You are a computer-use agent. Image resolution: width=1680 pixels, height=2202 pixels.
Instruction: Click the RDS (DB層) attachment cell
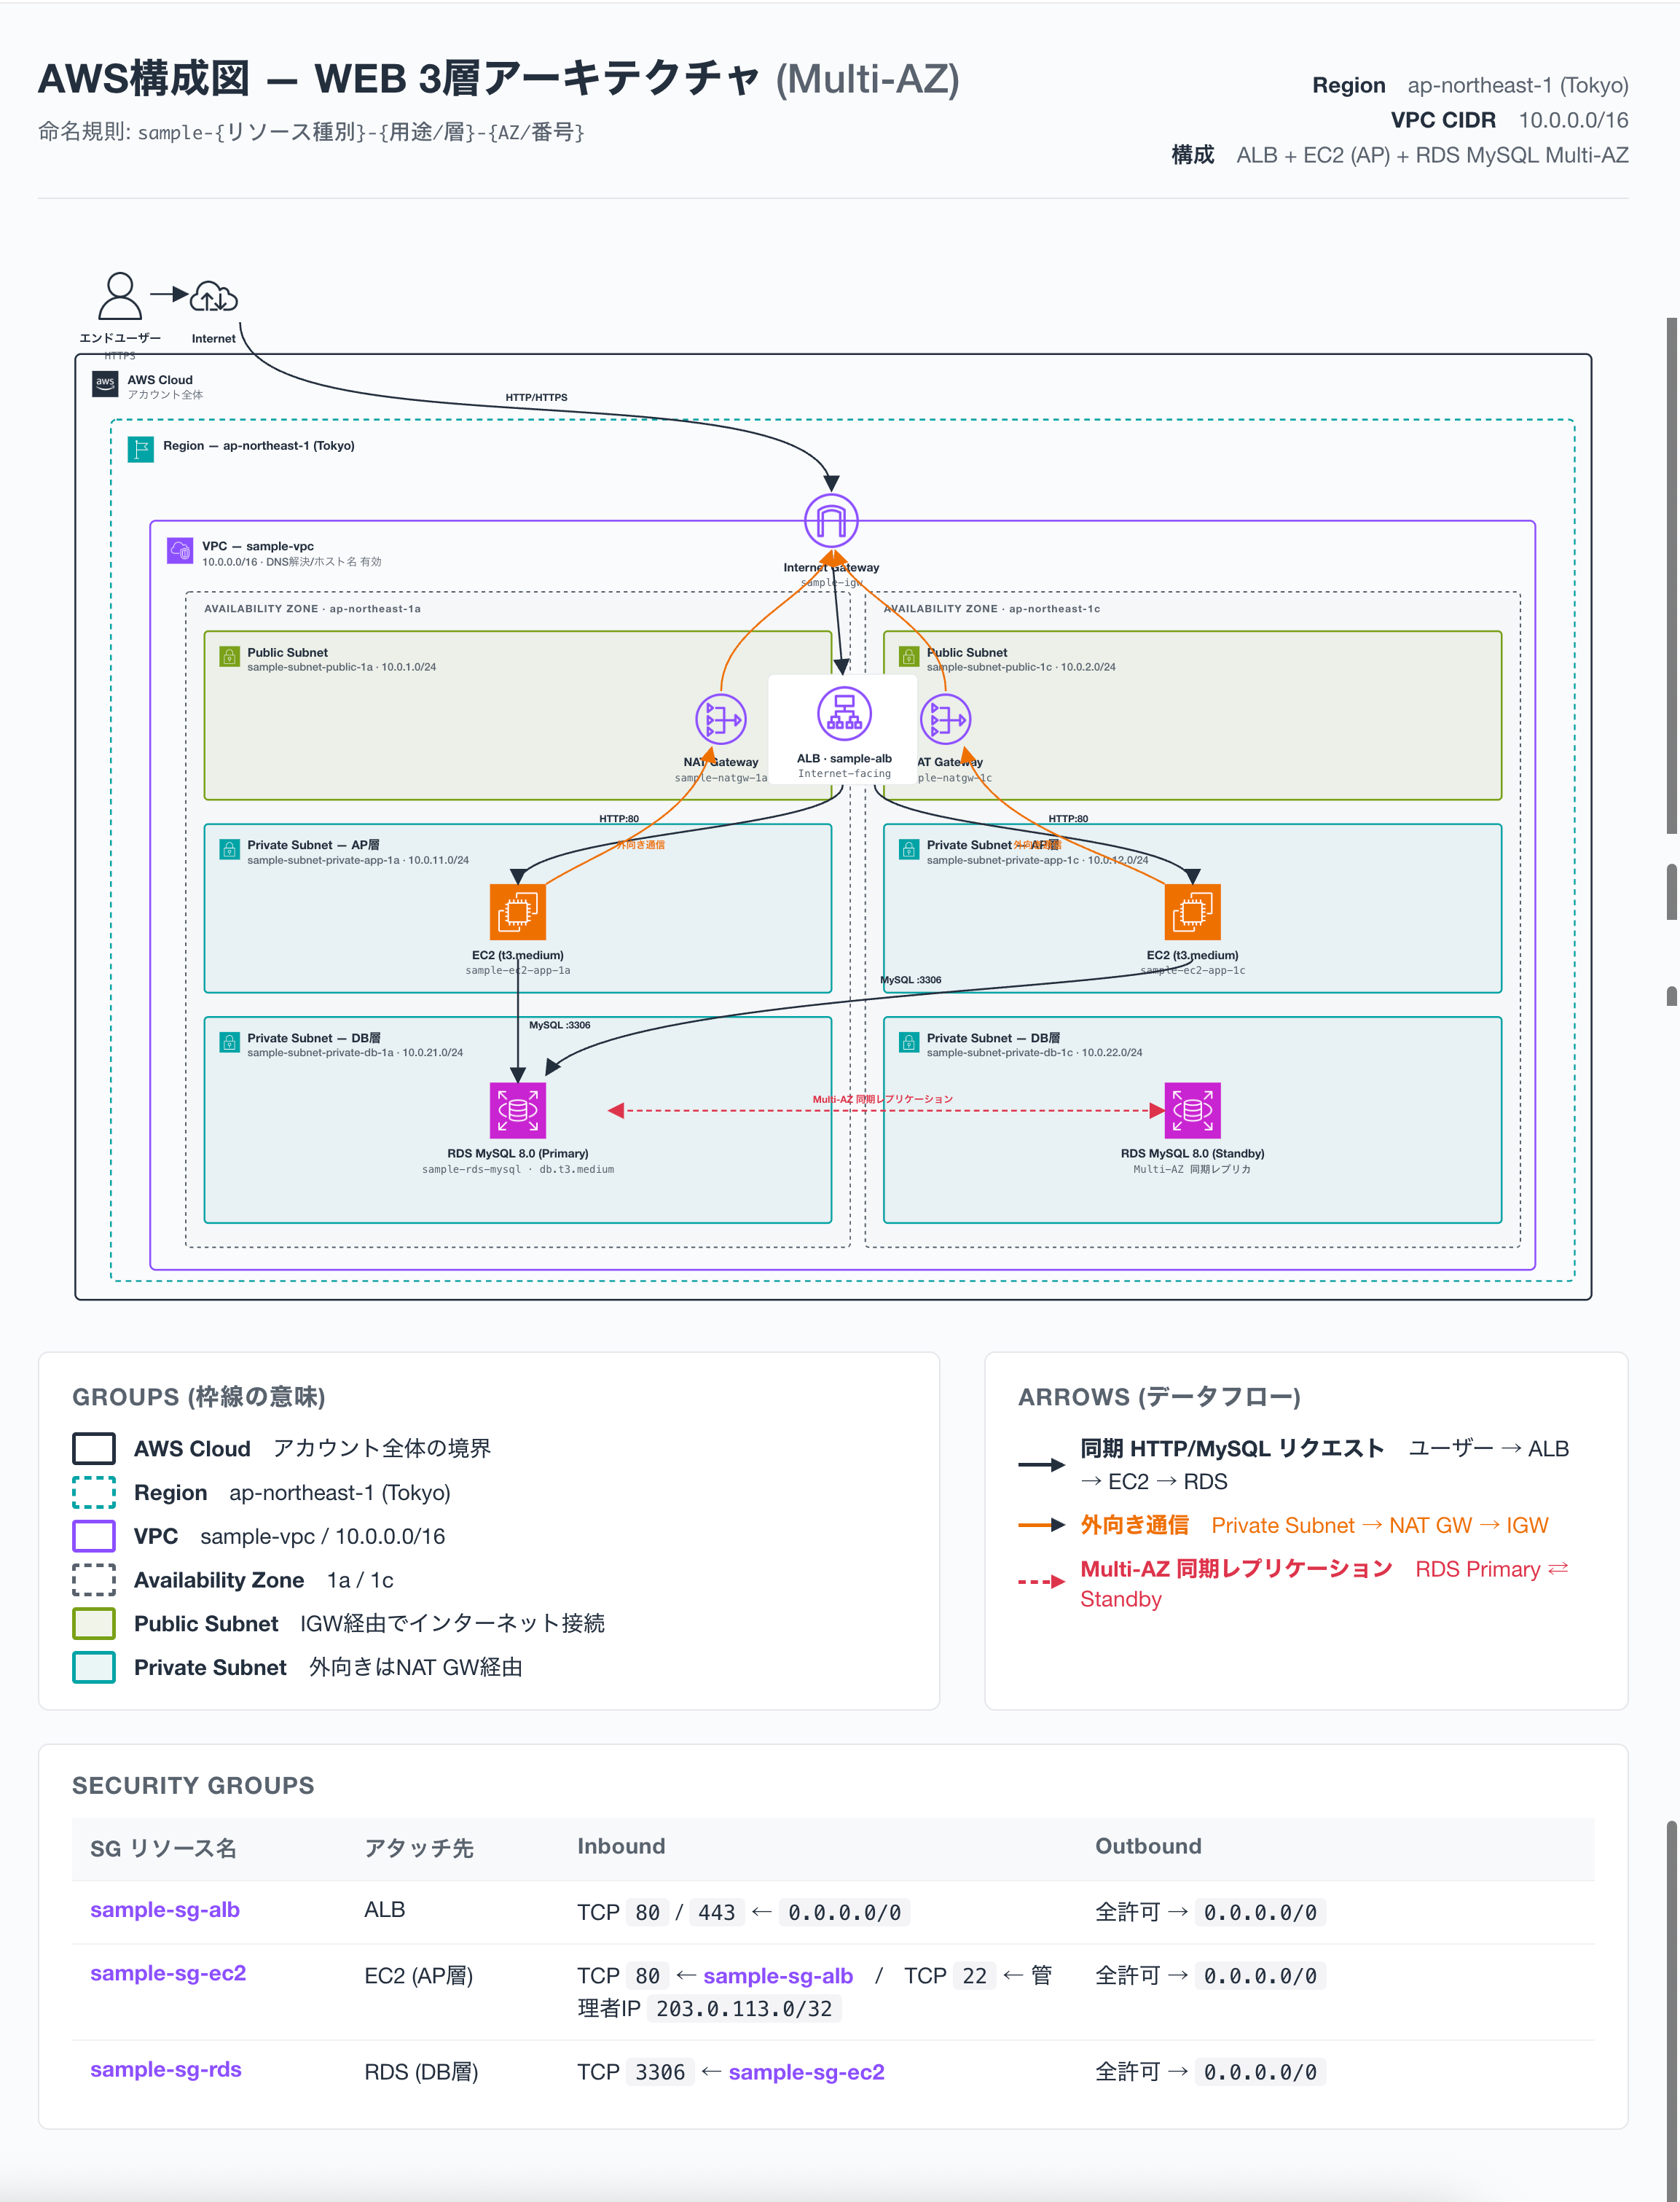tap(421, 2071)
